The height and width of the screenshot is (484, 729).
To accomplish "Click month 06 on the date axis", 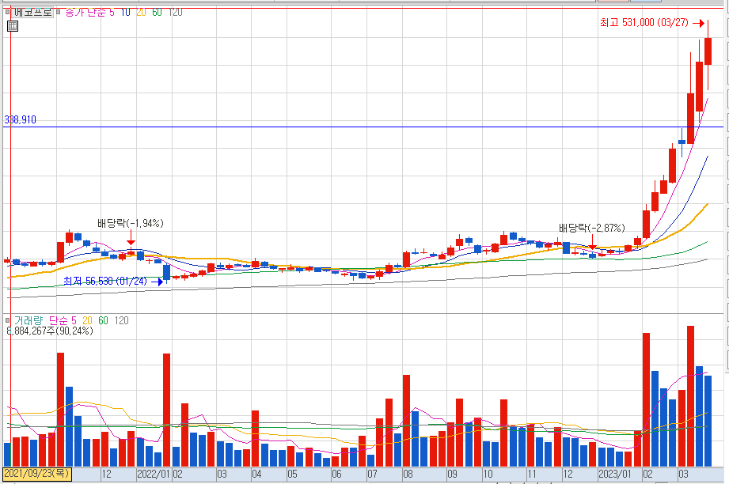I will point(336,475).
